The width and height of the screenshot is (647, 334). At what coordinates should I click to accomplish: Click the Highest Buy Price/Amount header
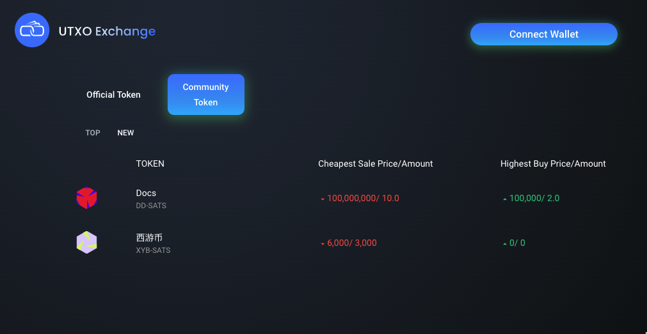tap(553, 163)
